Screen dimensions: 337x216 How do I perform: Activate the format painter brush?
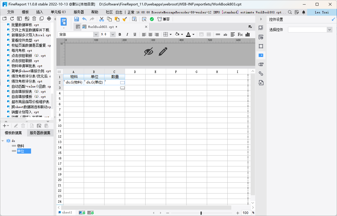pos(125,19)
